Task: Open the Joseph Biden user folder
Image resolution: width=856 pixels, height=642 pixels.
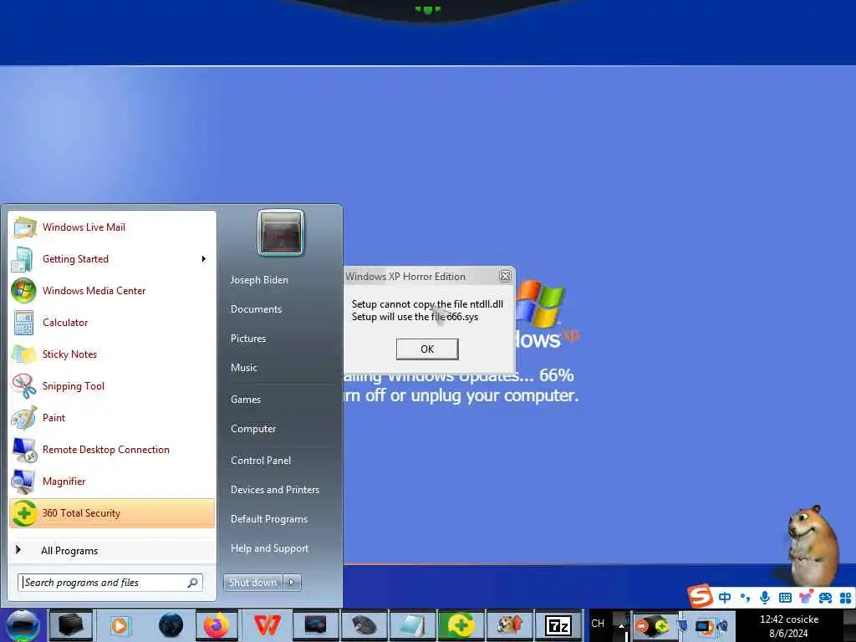Action: point(259,279)
